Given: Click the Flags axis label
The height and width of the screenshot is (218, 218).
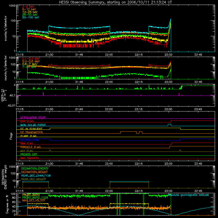Looking at the screenshot, I should tap(11, 136).
